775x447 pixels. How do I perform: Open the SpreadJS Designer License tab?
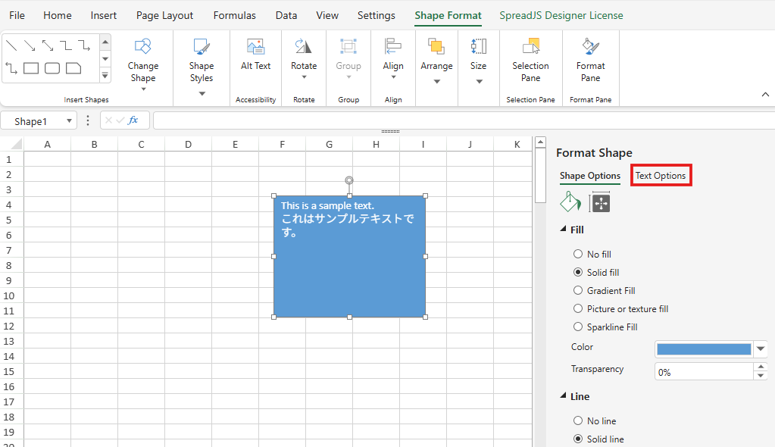click(561, 15)
